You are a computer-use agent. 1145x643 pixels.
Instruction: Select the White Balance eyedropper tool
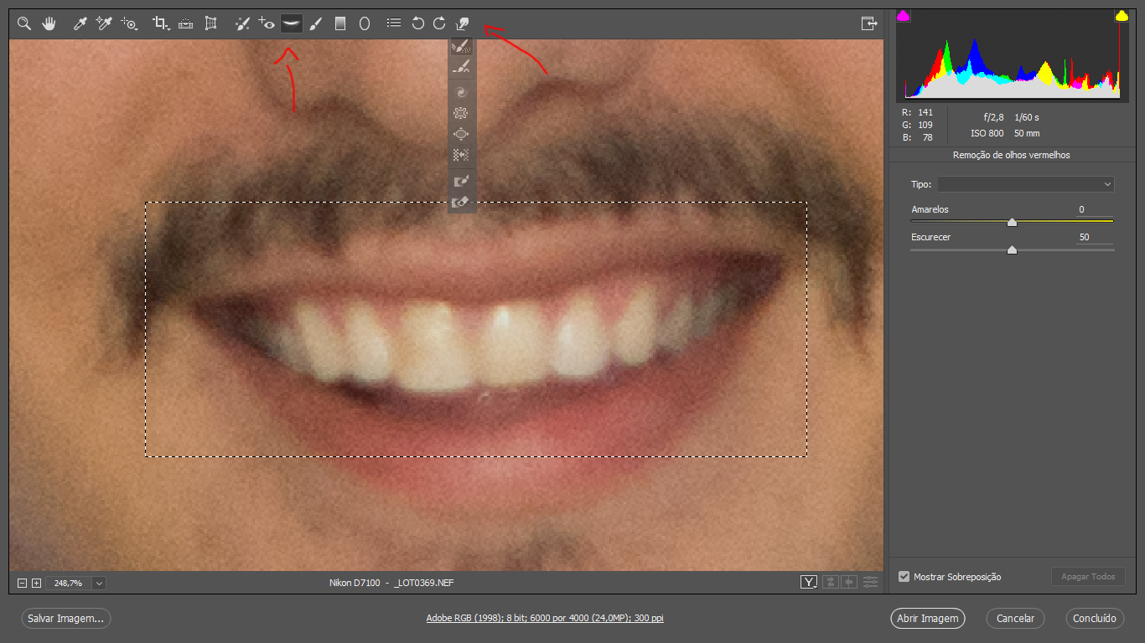[80, 23]
